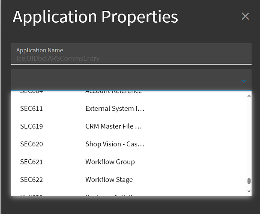Click the scroll up arrow in list
The width and height of the screenshot is (260, 214).
tap(249, 96)
